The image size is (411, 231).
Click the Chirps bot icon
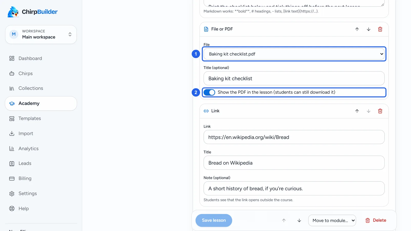click(x=12, y=74)
